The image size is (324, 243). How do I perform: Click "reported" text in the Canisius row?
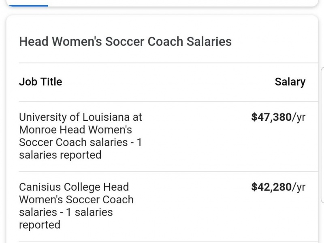coord(40,225)
